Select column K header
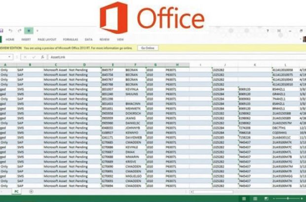306x202 pixels. (255, 65)
